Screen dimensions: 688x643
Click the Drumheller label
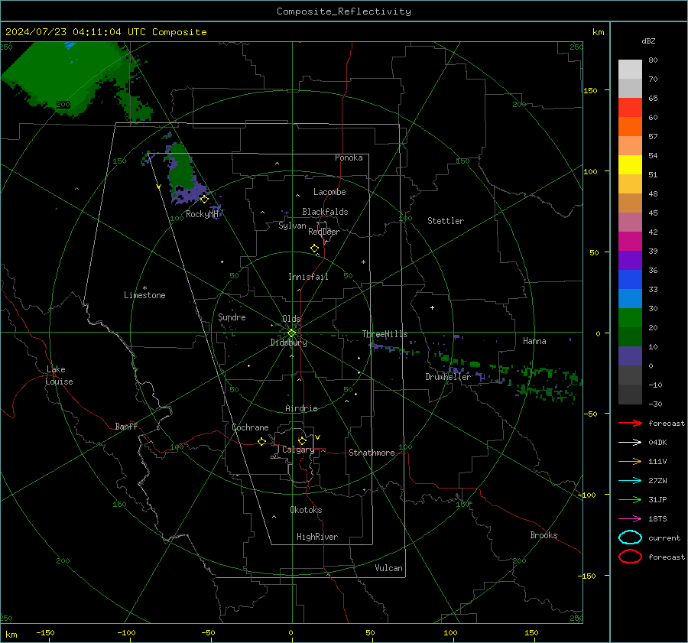[448, 377]
